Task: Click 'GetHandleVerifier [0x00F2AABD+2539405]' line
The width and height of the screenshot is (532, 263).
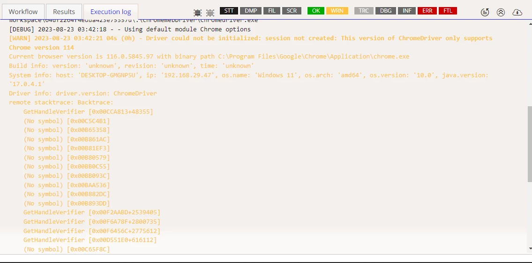Action: pyautogui.click(x=92, y=212)
